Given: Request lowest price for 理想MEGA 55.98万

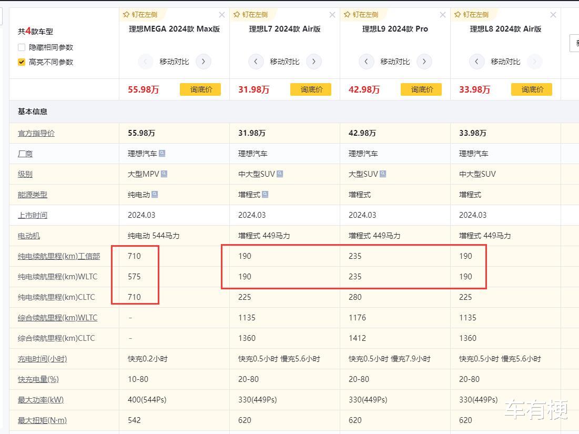Looking at the screenshot, I should tap(200, 89).
